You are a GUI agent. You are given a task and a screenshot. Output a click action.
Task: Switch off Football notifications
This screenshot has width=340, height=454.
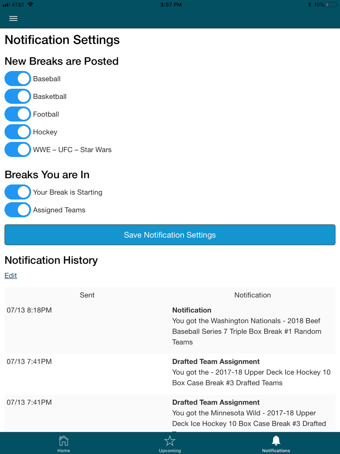click(x=18, y=114)
